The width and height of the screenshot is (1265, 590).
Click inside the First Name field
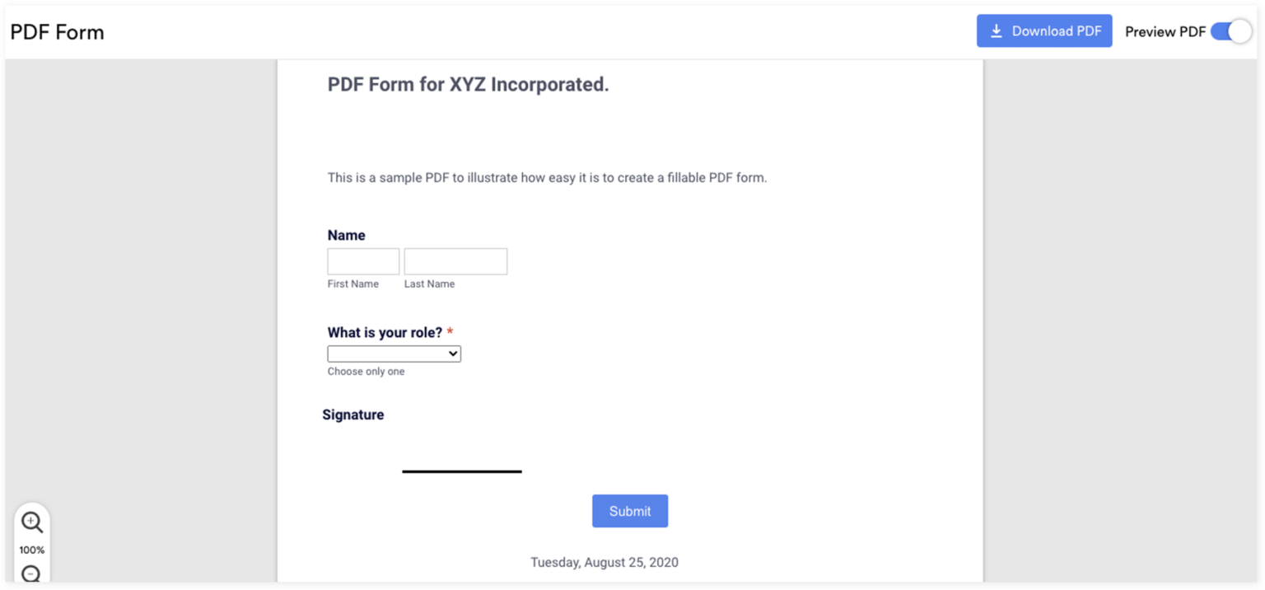pyautogui.click(x=362, y=260)
